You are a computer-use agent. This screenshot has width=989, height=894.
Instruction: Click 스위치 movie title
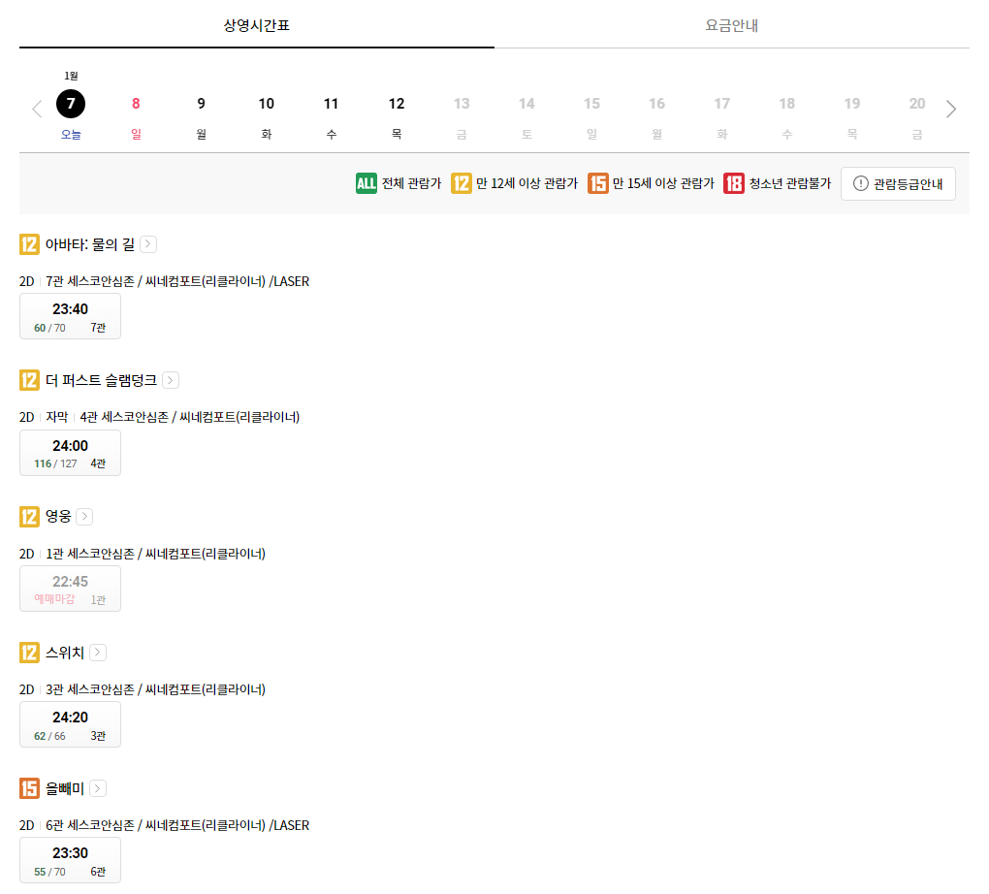point(64,653)
